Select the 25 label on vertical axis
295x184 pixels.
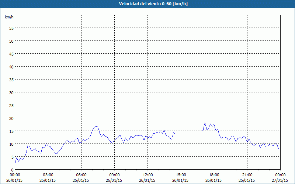[x=11, y=105]
